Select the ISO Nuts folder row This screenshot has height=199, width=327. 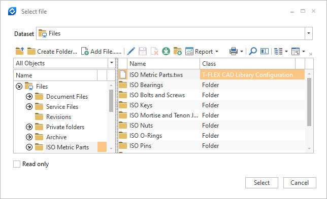tap(211, 126)
